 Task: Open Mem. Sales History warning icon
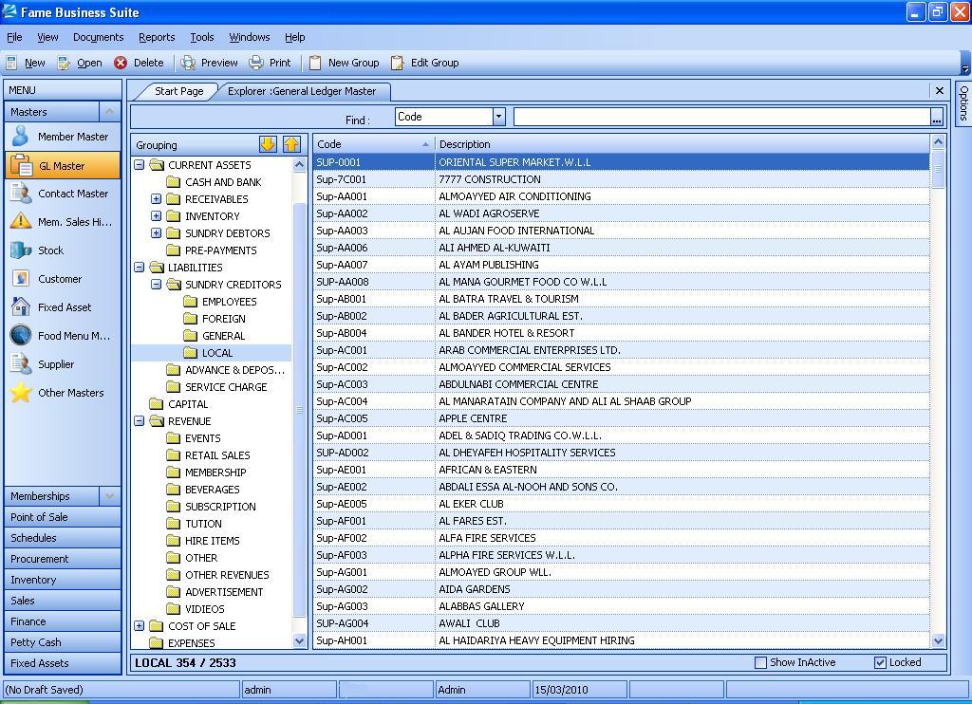click(21, 221)
